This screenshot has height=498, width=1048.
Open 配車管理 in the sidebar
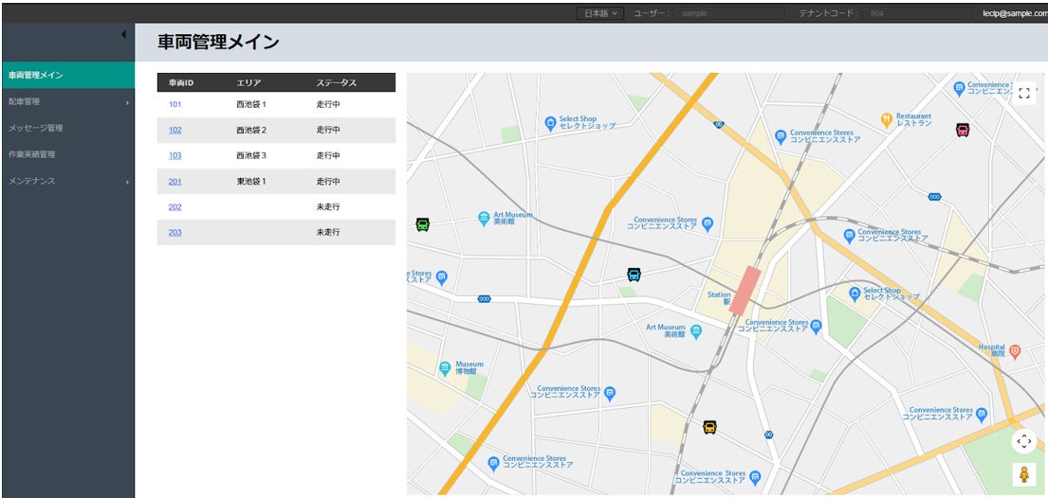pos(67,101)
